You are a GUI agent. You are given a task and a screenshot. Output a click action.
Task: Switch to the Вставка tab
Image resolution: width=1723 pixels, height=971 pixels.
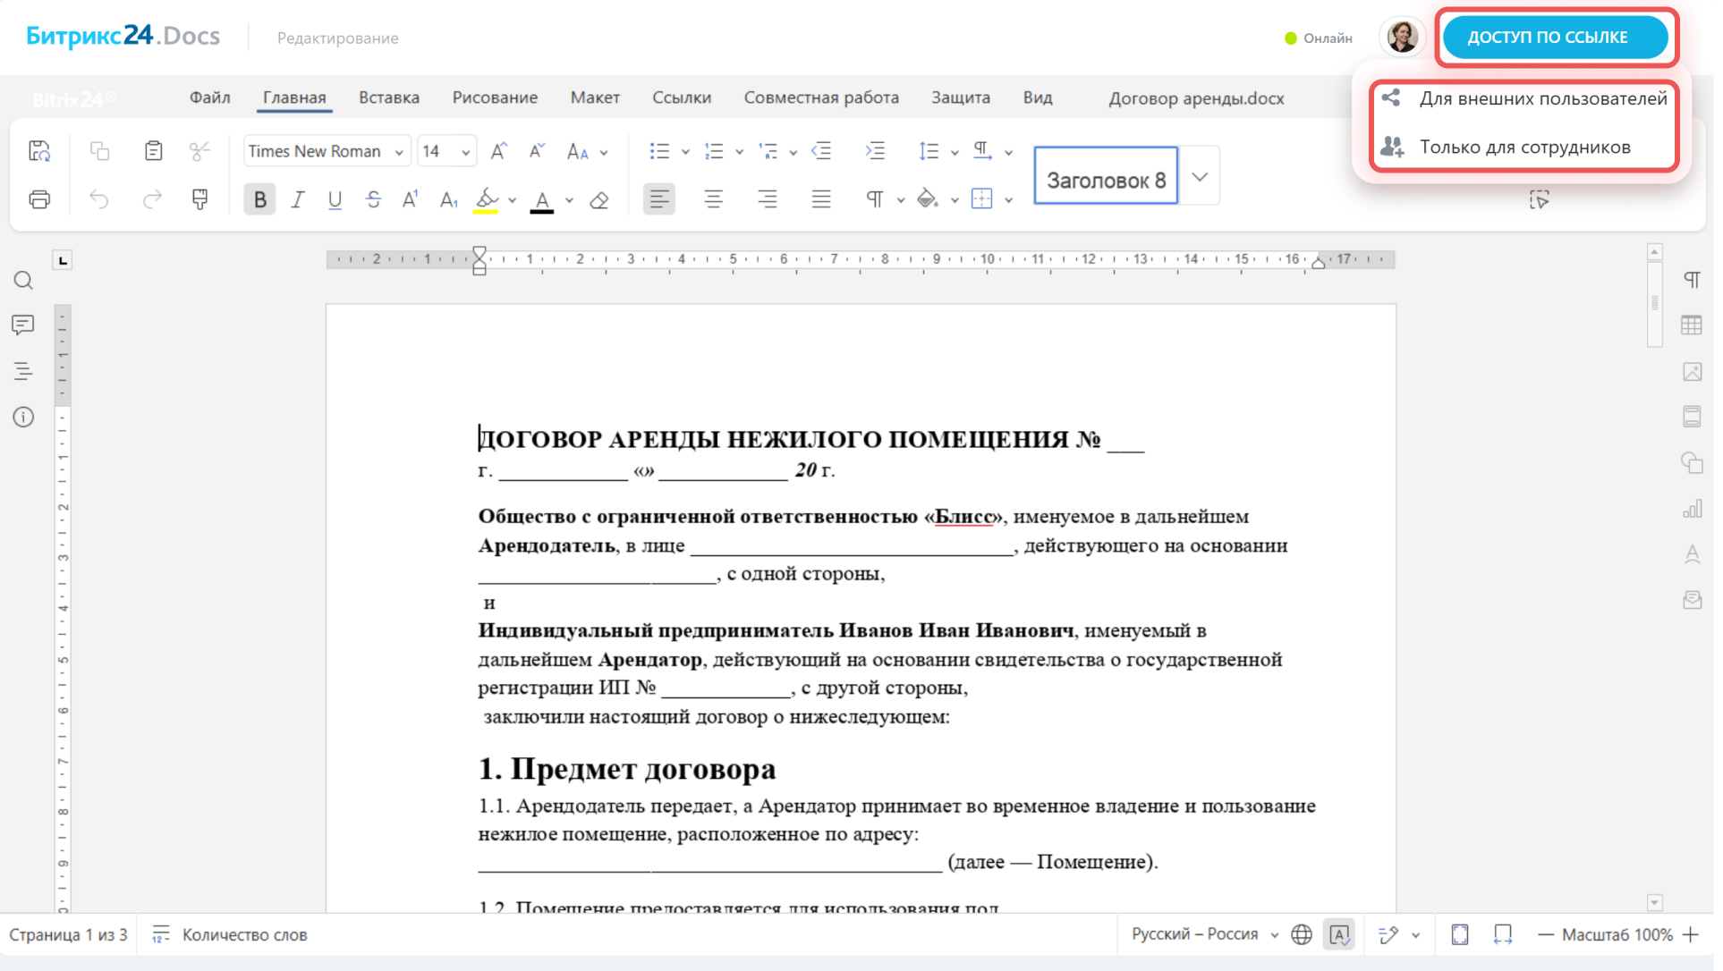tap(388, 97)
